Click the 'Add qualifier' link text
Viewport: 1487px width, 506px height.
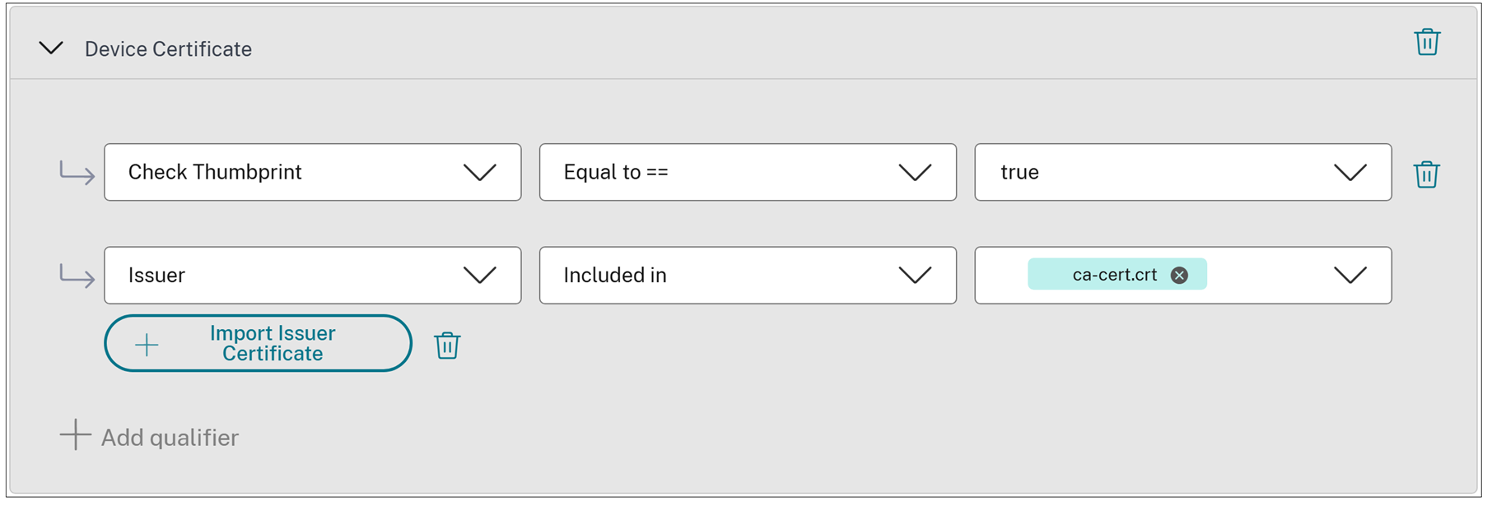[x=170, y=438]
